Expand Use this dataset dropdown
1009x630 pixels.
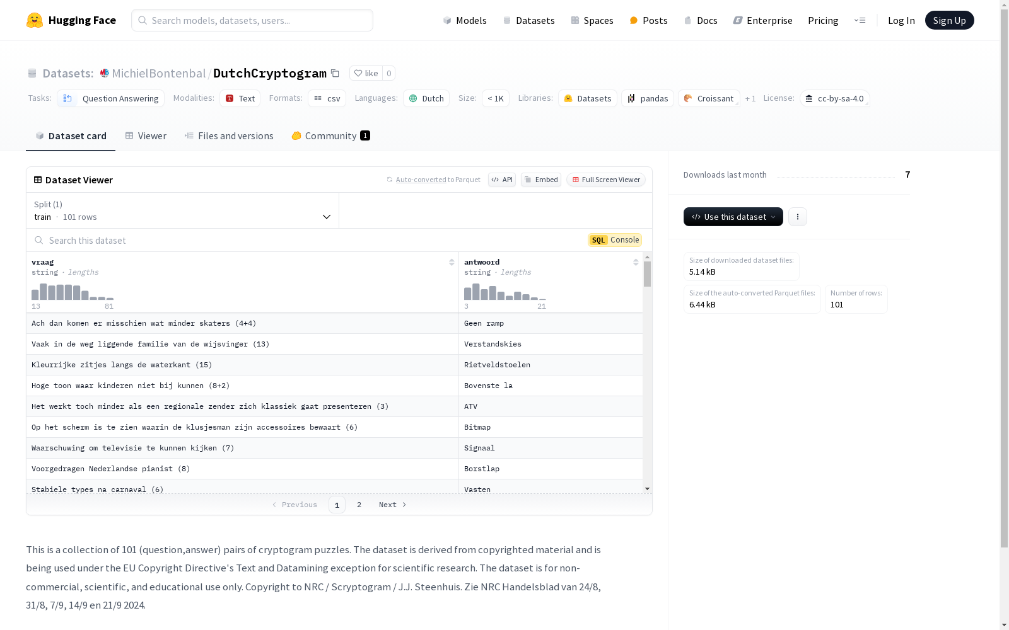(733, 217)
